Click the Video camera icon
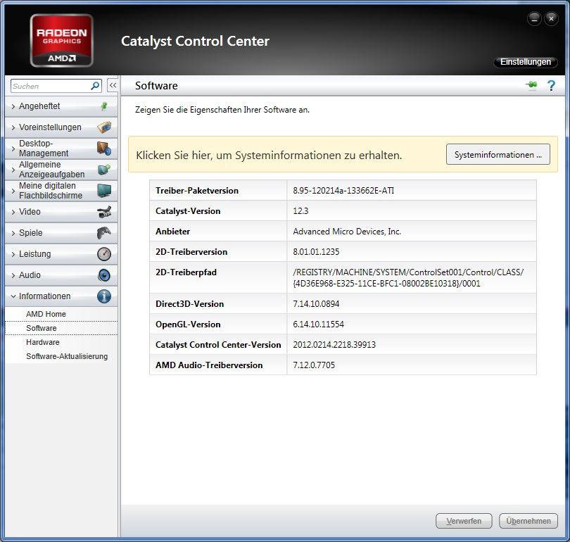This screenshot has width=570, height=542. click(104, 212)
